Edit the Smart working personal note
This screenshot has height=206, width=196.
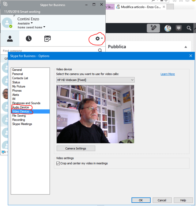pos(22,12)
